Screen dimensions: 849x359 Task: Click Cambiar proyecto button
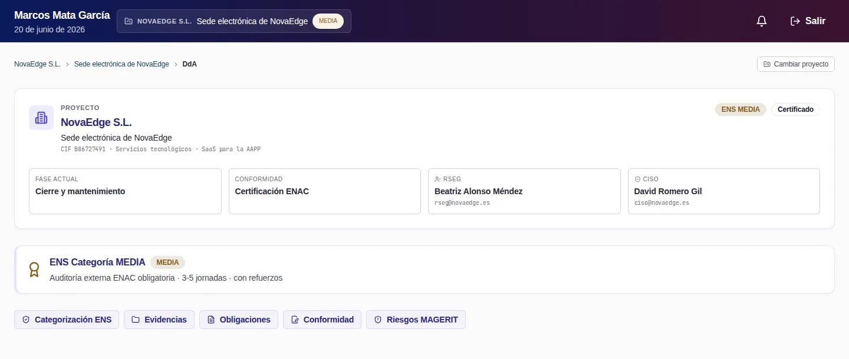pos(795,64)
